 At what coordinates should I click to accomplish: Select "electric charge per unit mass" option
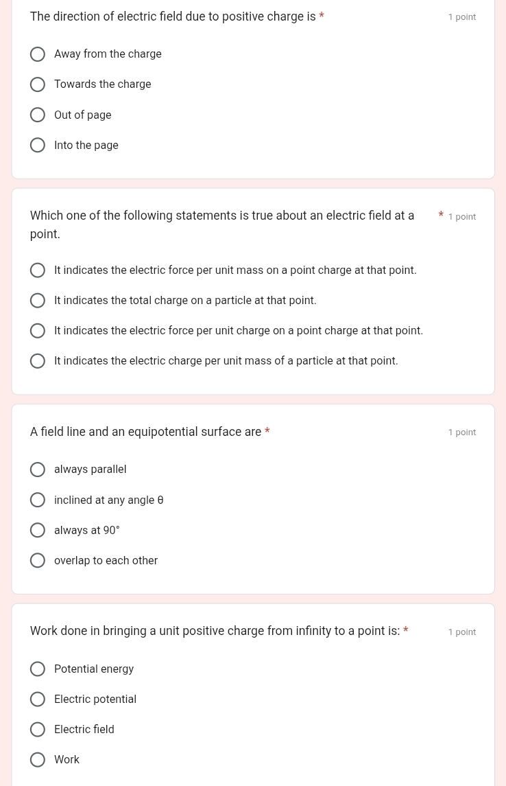click(x=38, y=361)
